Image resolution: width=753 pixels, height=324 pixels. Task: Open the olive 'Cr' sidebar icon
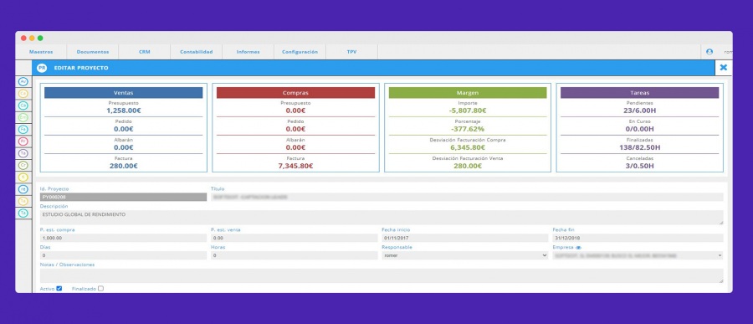coord(23,165)
